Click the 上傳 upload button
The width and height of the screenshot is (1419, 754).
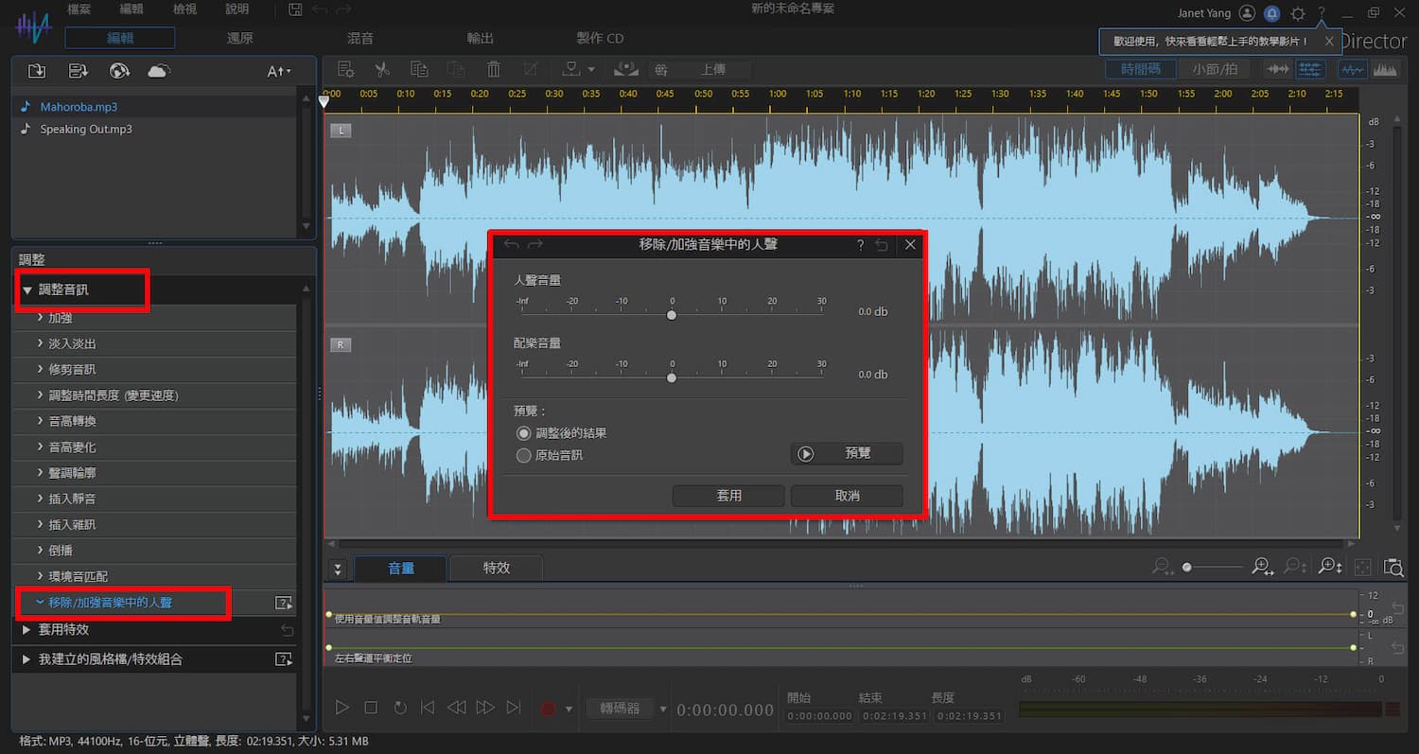(x=700, y=69)
